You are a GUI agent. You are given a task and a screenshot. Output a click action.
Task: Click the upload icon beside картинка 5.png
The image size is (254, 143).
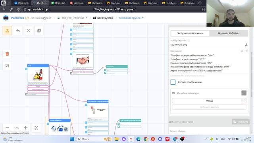pos(246,44)
